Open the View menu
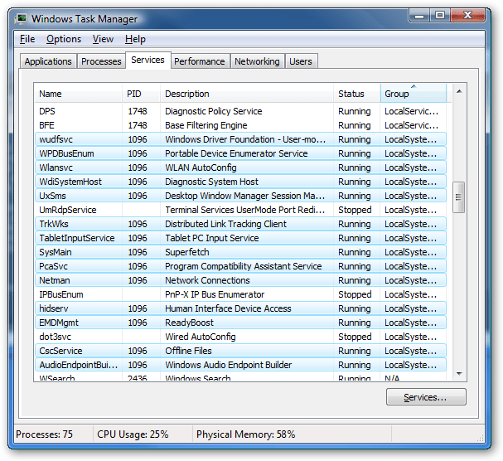The width and height of the screenshot is (503, 461). [103, 39]
